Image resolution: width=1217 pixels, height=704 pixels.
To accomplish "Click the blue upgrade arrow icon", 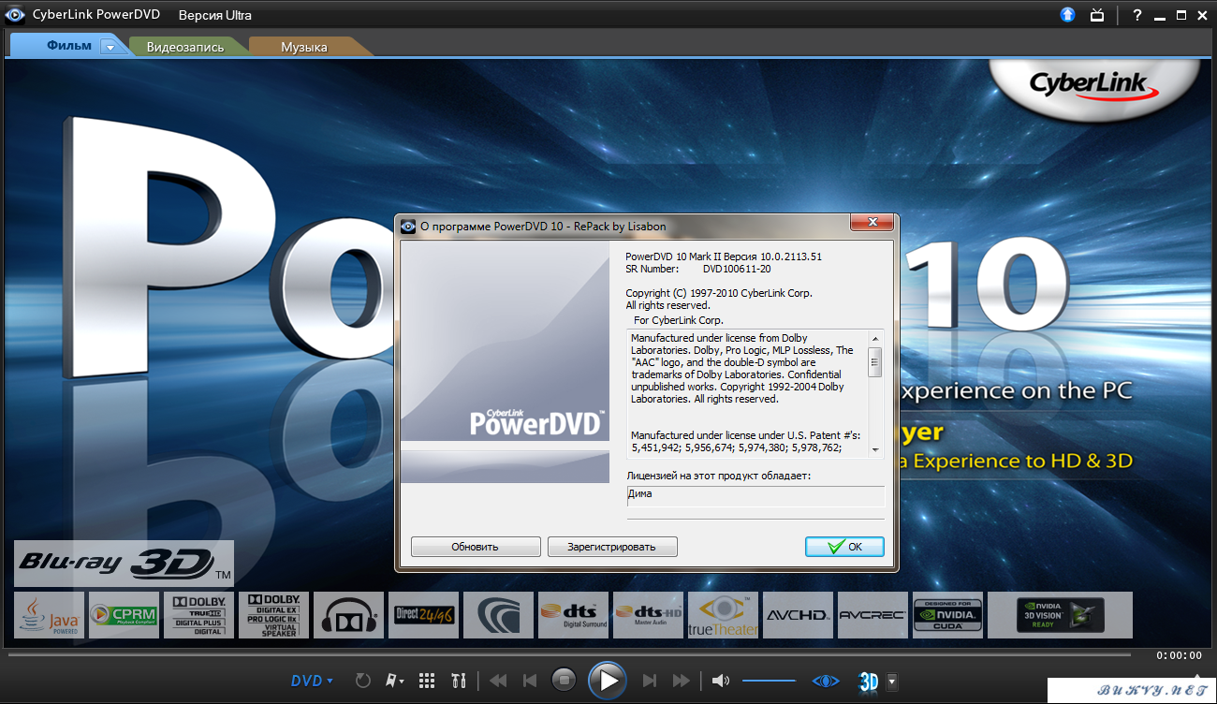I will [1068, 15].
